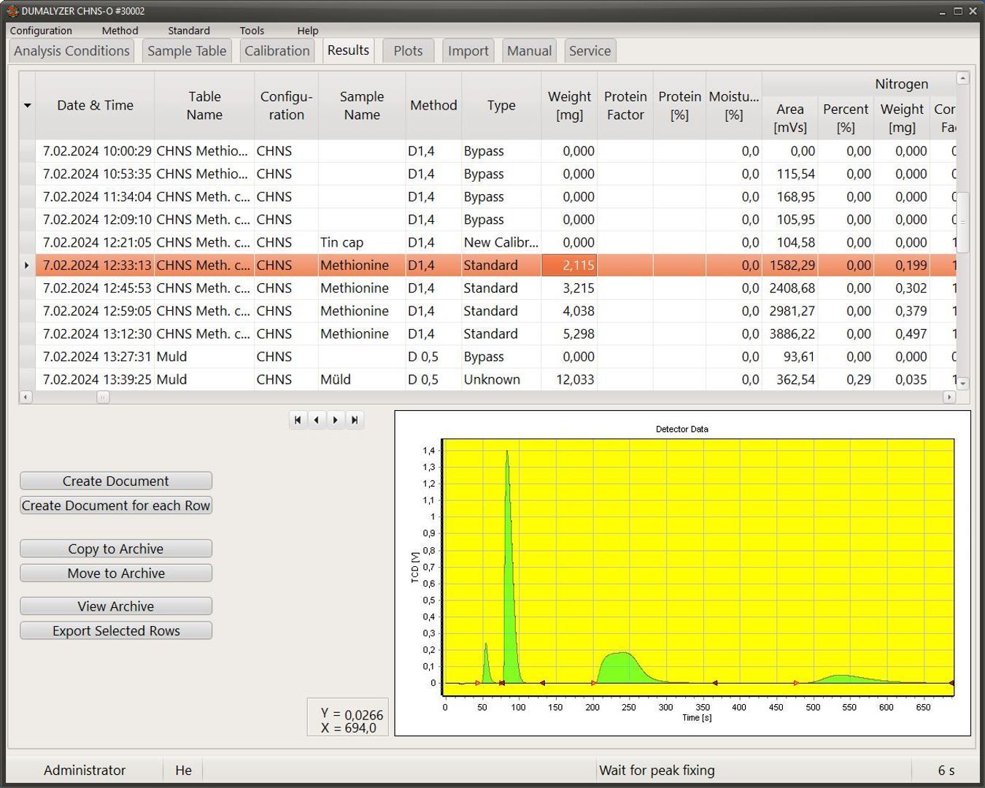Switch to the Plots tab
The width and height of the screenshot is (985, 788).
[408, 51]
